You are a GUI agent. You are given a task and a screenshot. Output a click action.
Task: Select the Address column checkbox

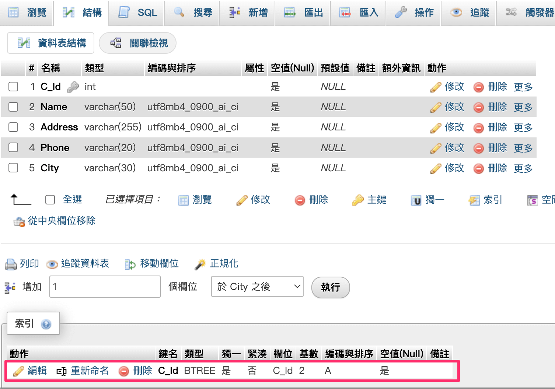(13, 127)
